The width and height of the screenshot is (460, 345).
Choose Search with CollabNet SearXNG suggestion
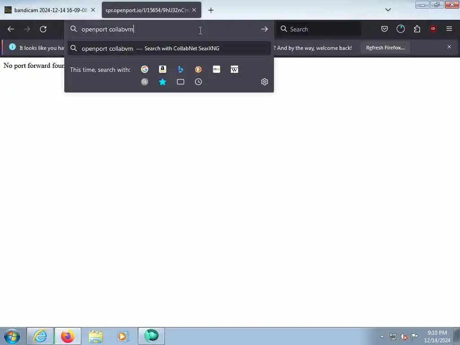tap(169, 49)
